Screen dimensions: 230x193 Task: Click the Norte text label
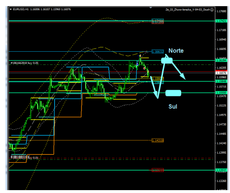[176, 51]
